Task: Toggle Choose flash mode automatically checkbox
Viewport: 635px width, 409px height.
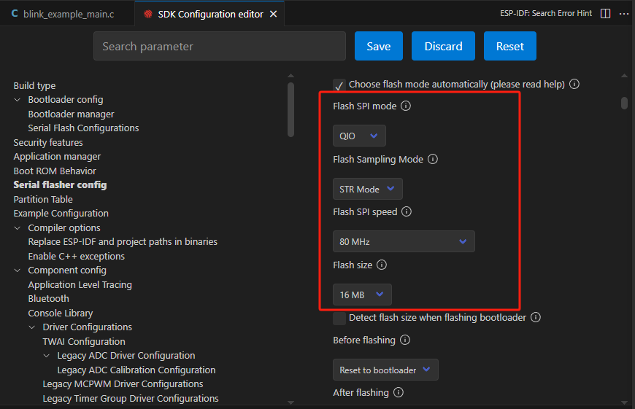Action: pyautogui.click(x=339, y=85)
